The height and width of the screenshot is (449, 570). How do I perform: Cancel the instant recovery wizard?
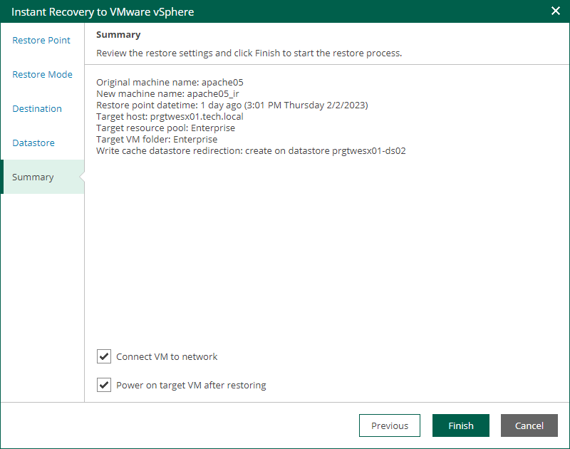click(x=529, y=425)
